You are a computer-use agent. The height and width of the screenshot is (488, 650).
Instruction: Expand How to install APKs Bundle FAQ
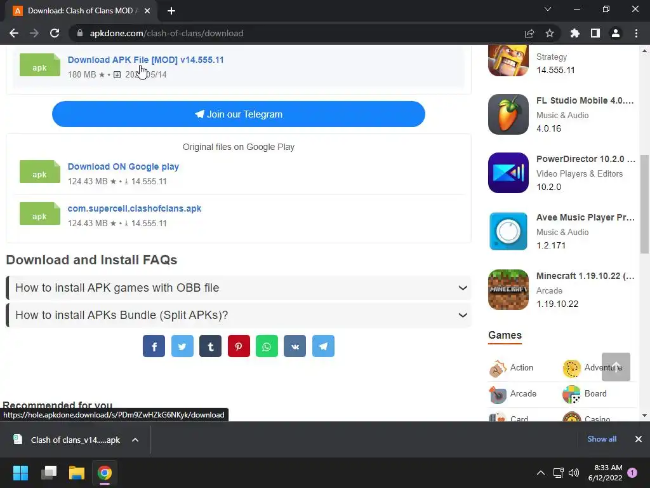239,315
